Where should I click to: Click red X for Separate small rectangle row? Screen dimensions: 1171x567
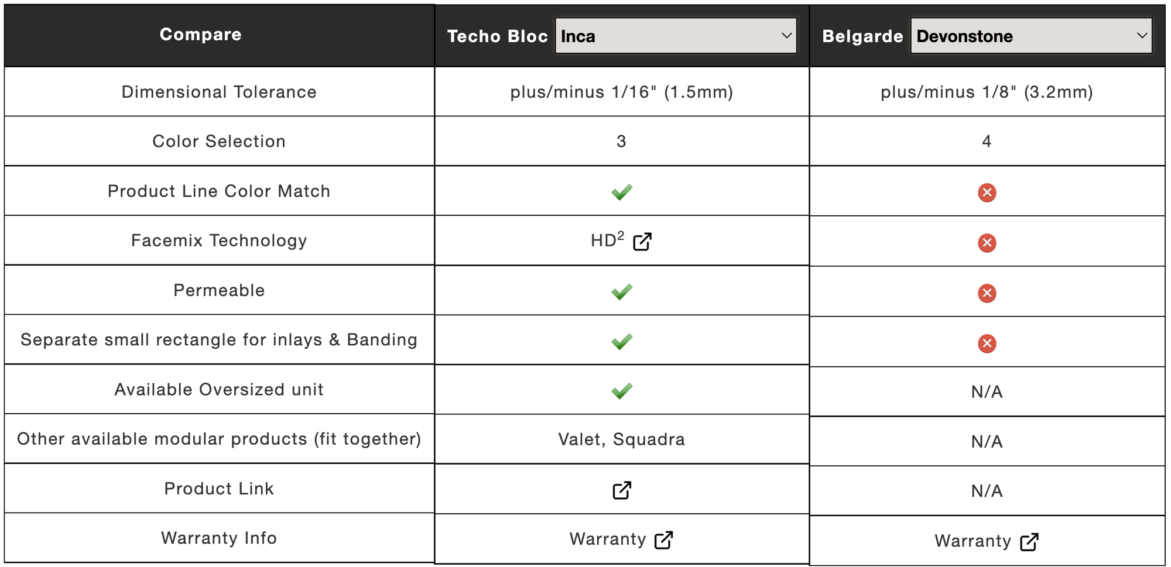(x=987, y=343)
